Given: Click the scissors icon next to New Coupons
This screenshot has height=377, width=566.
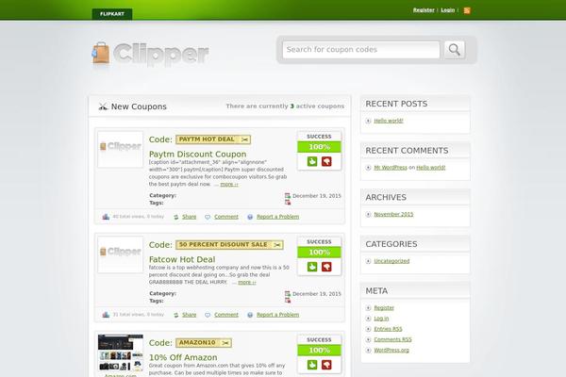Looking at the screenshot, I should (x=103, y=107).
